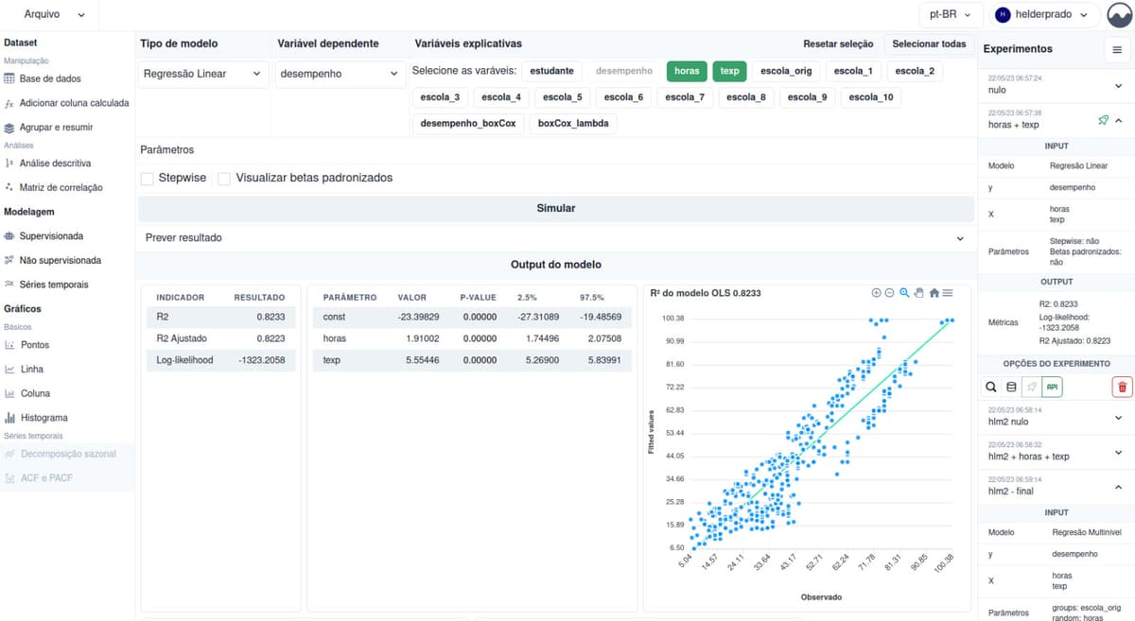Screen dimensions: 1135x621
Task: Click the rocket deploy button in experiment options
Action: (x=1031, y=387)
